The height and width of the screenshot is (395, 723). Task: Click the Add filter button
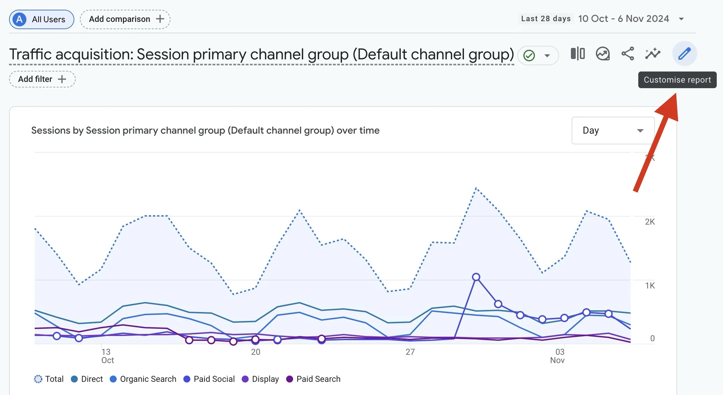point(42,79)
